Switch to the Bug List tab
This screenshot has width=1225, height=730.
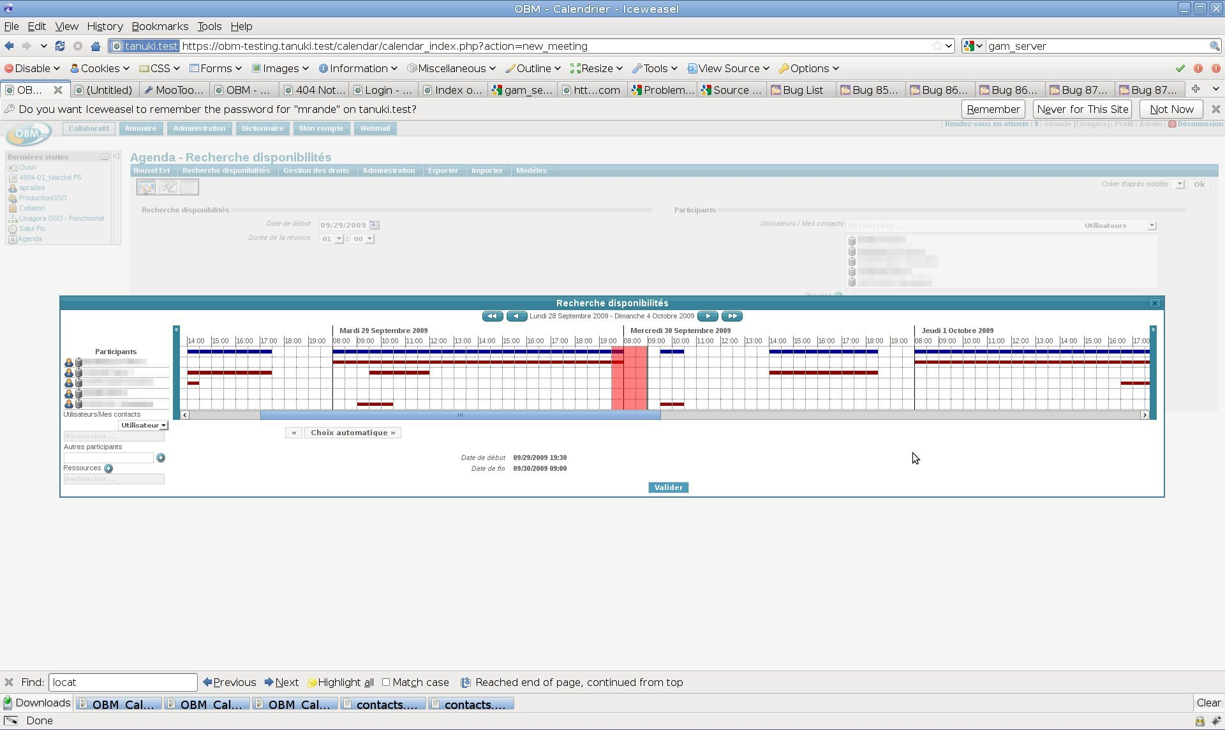(x=802, y=90)
